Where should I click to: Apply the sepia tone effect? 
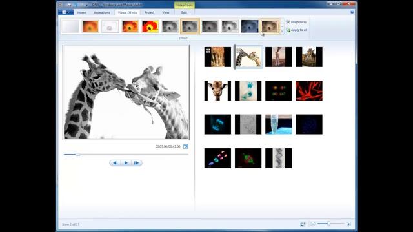tap(270, 26)
